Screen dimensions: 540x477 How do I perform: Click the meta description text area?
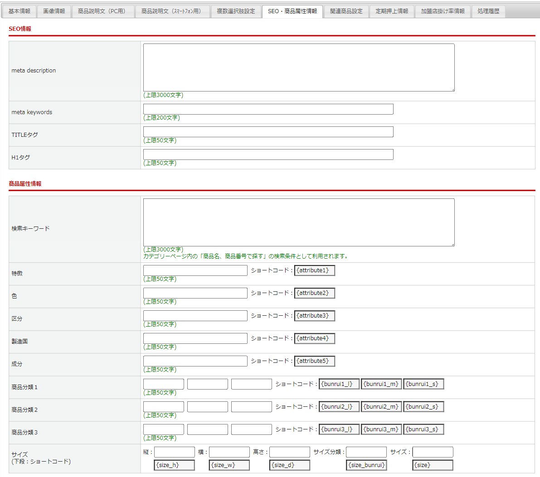click(x=299, y=67)
